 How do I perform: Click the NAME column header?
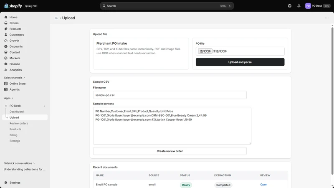[x=100, y=175]
